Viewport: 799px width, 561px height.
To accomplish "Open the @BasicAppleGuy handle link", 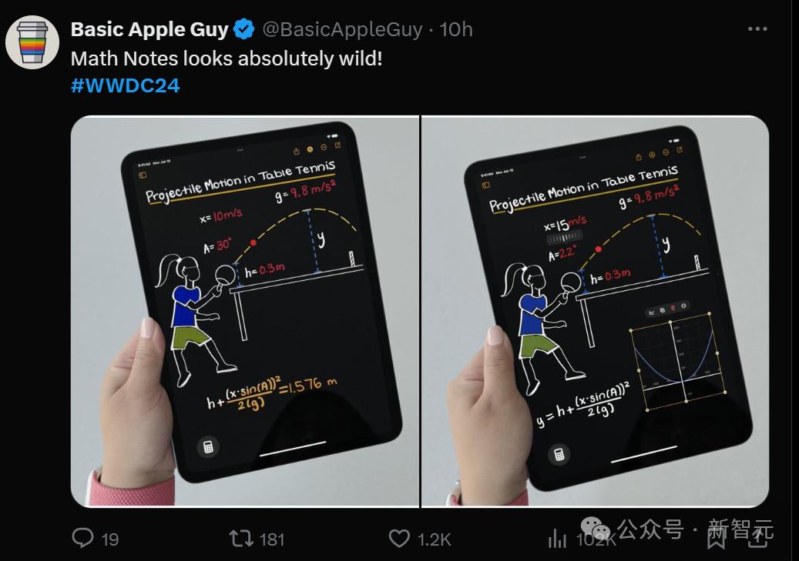I will pyautogui.click(x=343, y=30).
